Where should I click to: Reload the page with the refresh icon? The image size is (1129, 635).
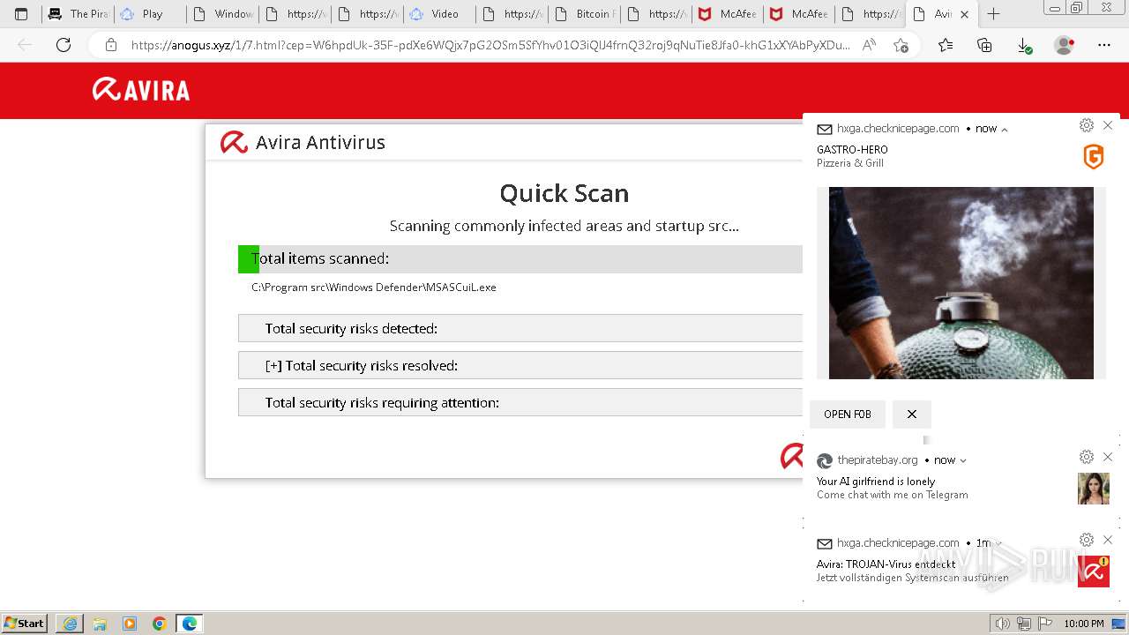(x=64, y=45)
